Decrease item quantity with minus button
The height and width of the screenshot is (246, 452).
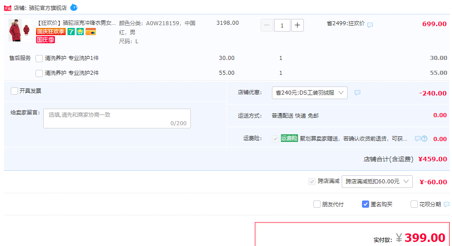pyautogui.click(x=267, y=25)
